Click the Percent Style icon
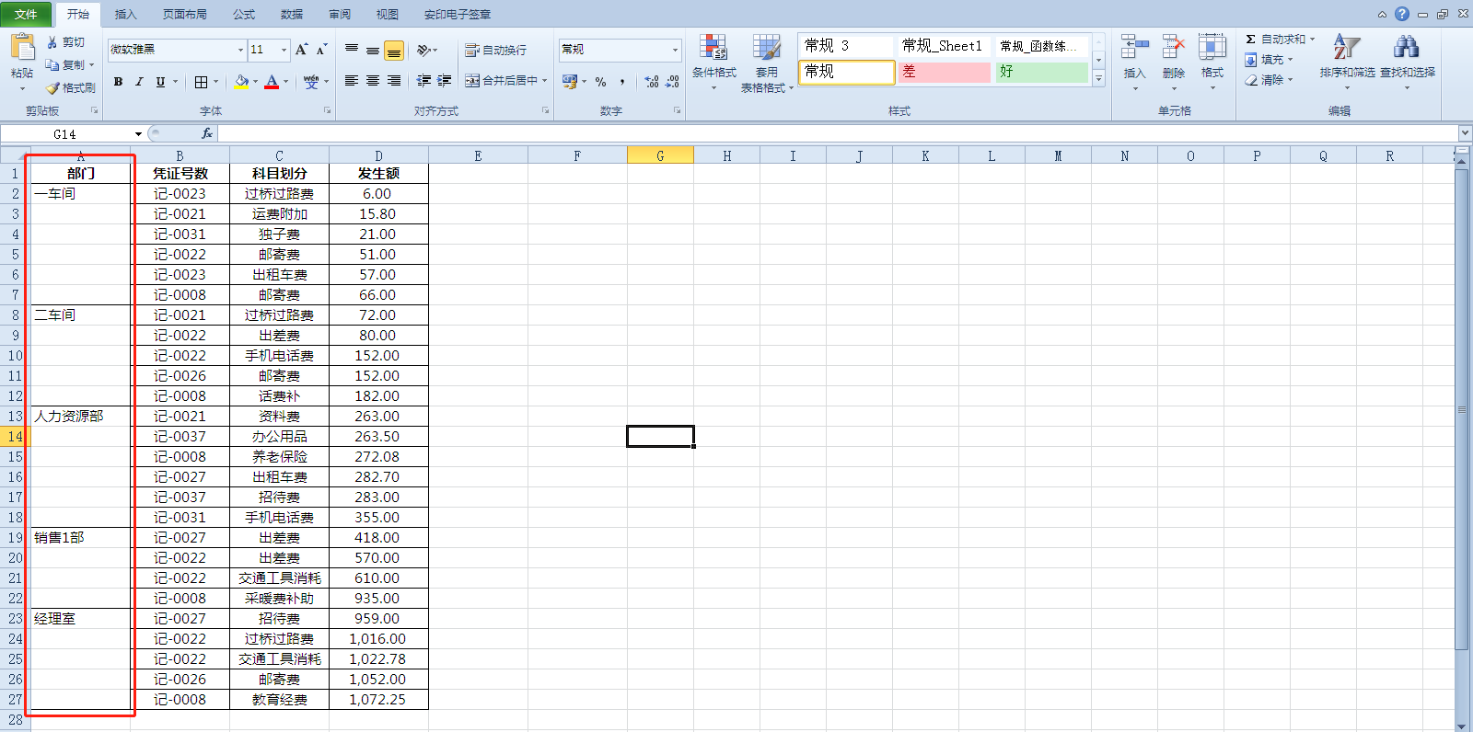The image size is (1473, 732). [x=600, y=82]
